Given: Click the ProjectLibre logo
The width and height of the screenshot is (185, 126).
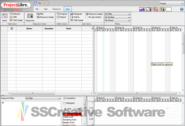Looking at the screenshot, I should 16,5.
